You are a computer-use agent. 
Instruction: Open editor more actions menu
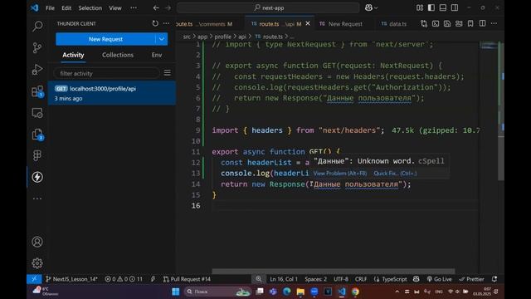point(494,23)
